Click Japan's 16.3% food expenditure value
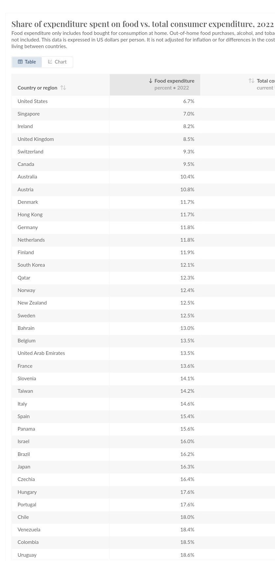 [x=187, y=467]
